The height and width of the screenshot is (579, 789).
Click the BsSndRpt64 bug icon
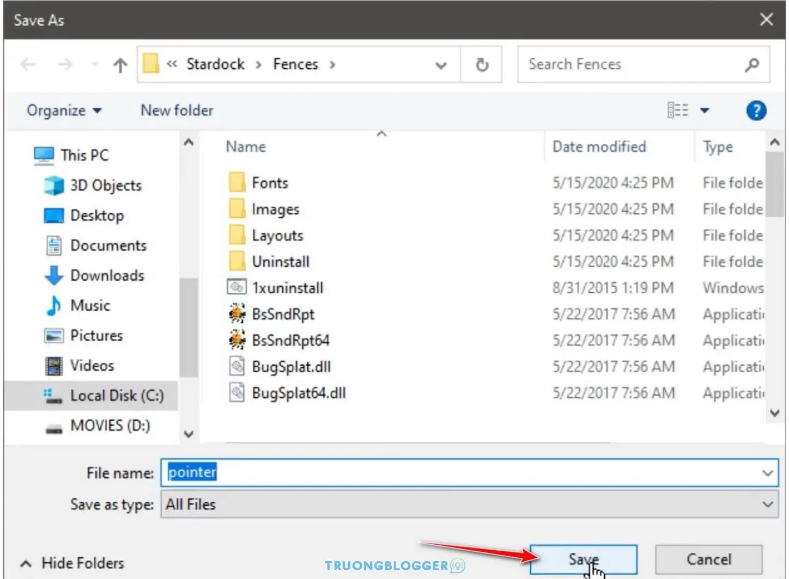click(237, 340)
